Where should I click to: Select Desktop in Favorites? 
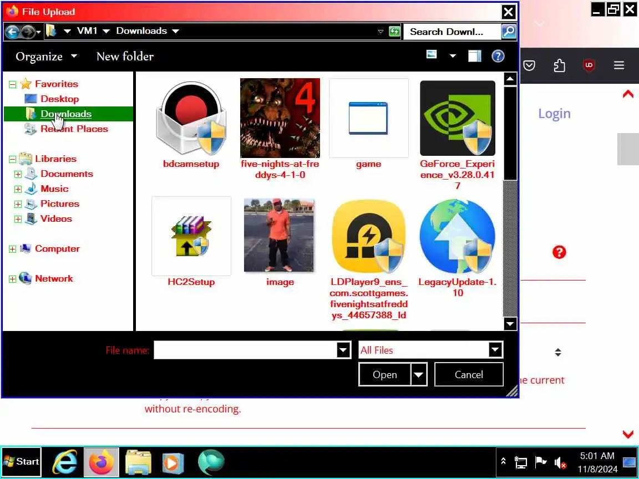click(x=59, y=99)
